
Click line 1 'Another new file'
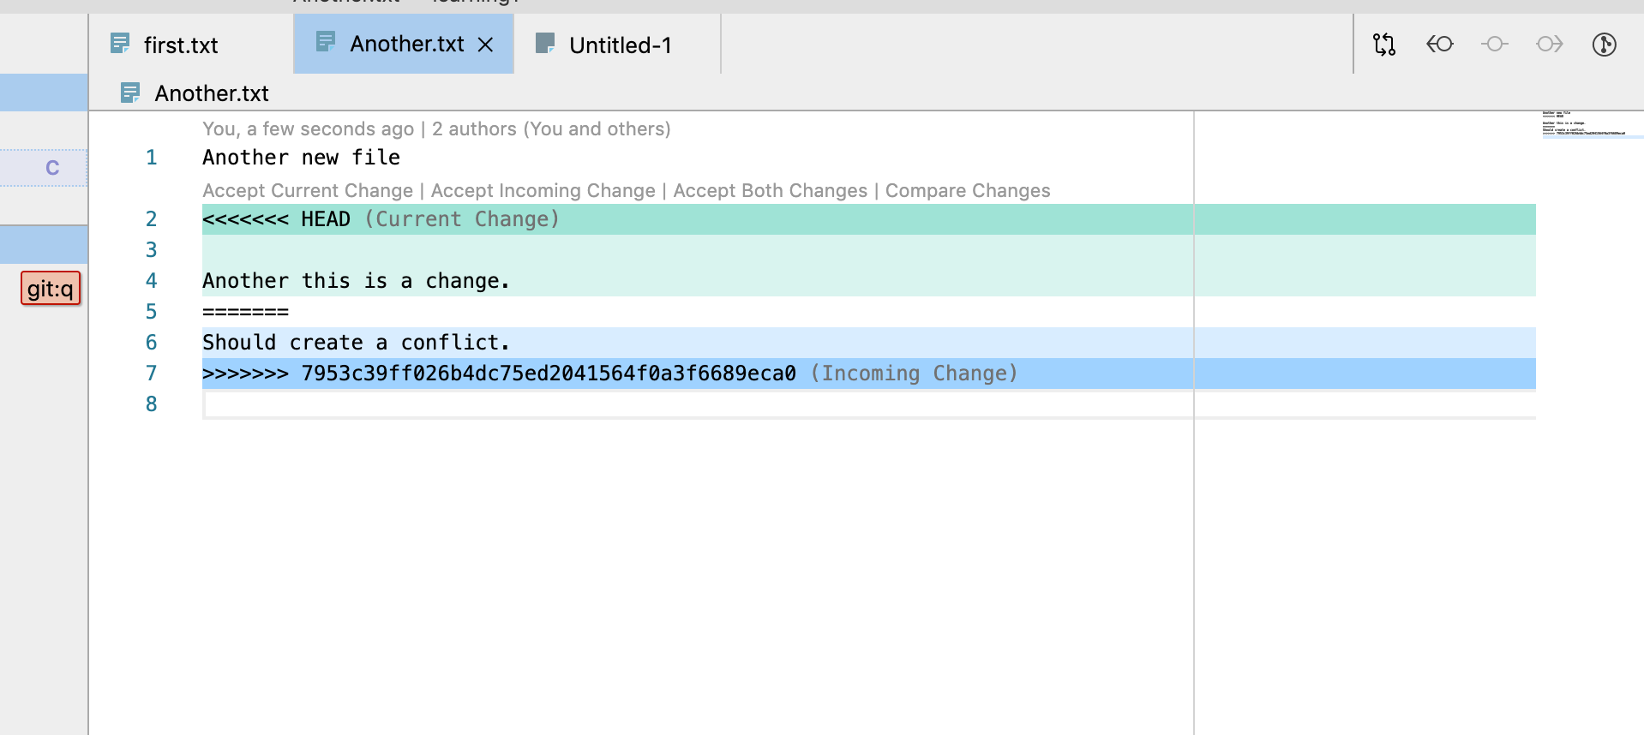[301, 158]
